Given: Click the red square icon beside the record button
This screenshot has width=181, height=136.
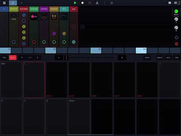Looking at the screenshot, I should [90, 3].
